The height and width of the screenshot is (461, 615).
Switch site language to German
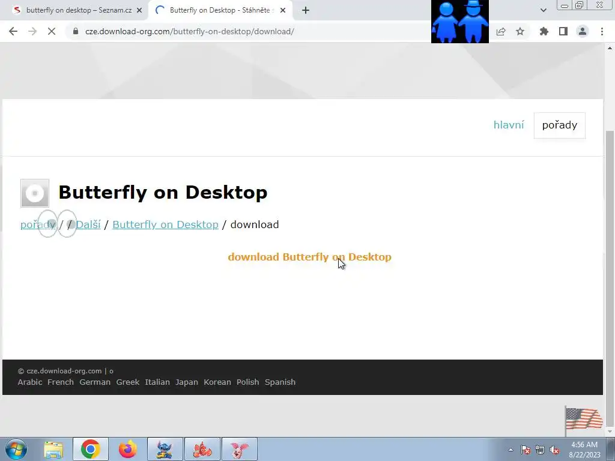click(95, 382)
